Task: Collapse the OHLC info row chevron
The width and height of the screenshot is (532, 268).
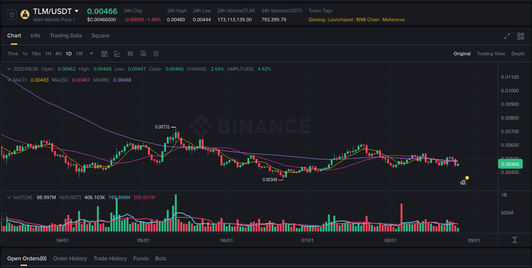Action: [x=9, y=68]
